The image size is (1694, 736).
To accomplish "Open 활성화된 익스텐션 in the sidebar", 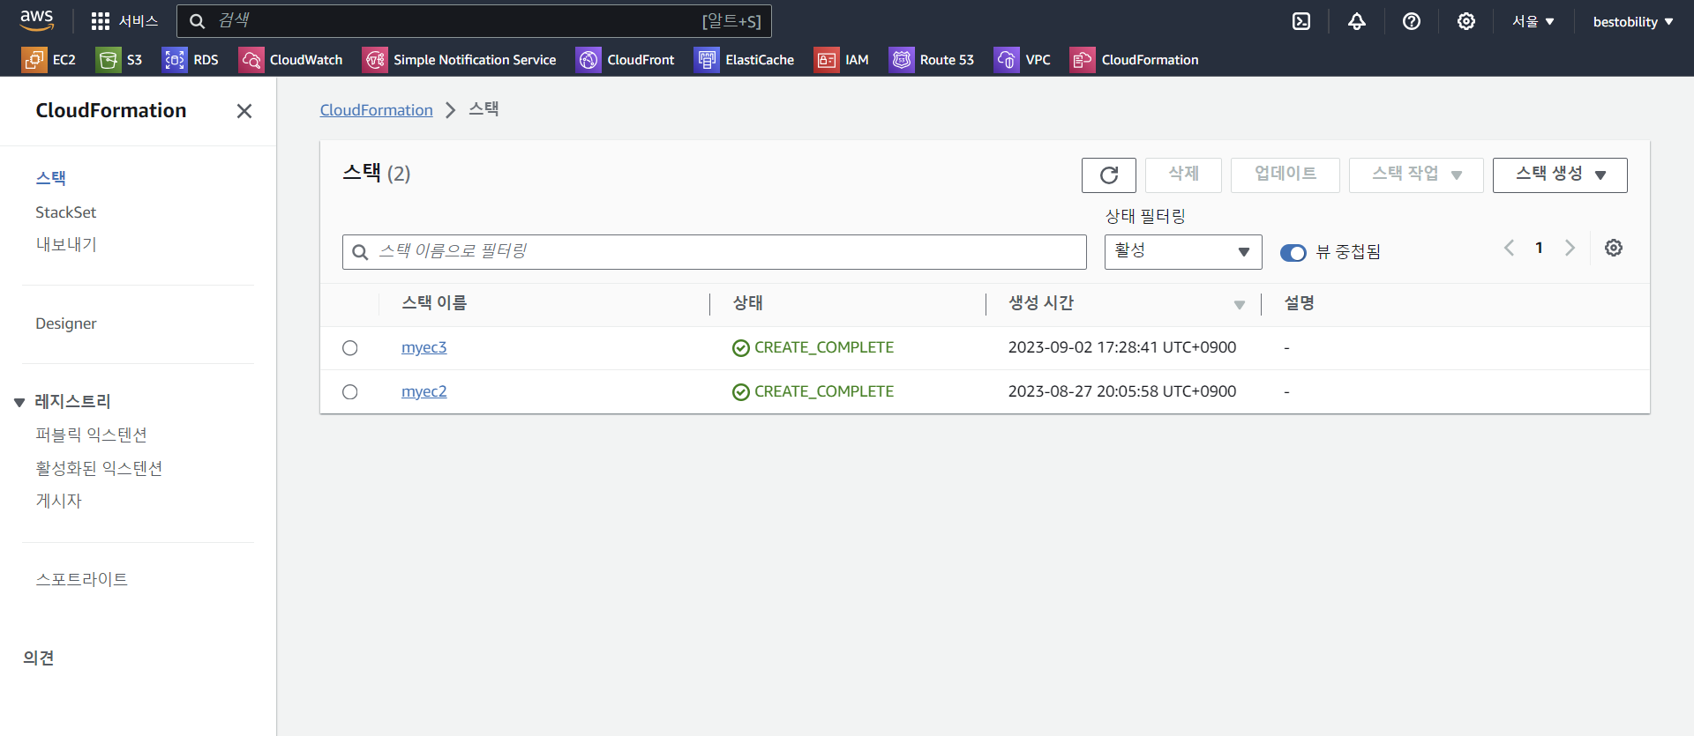I will (99, 469).
